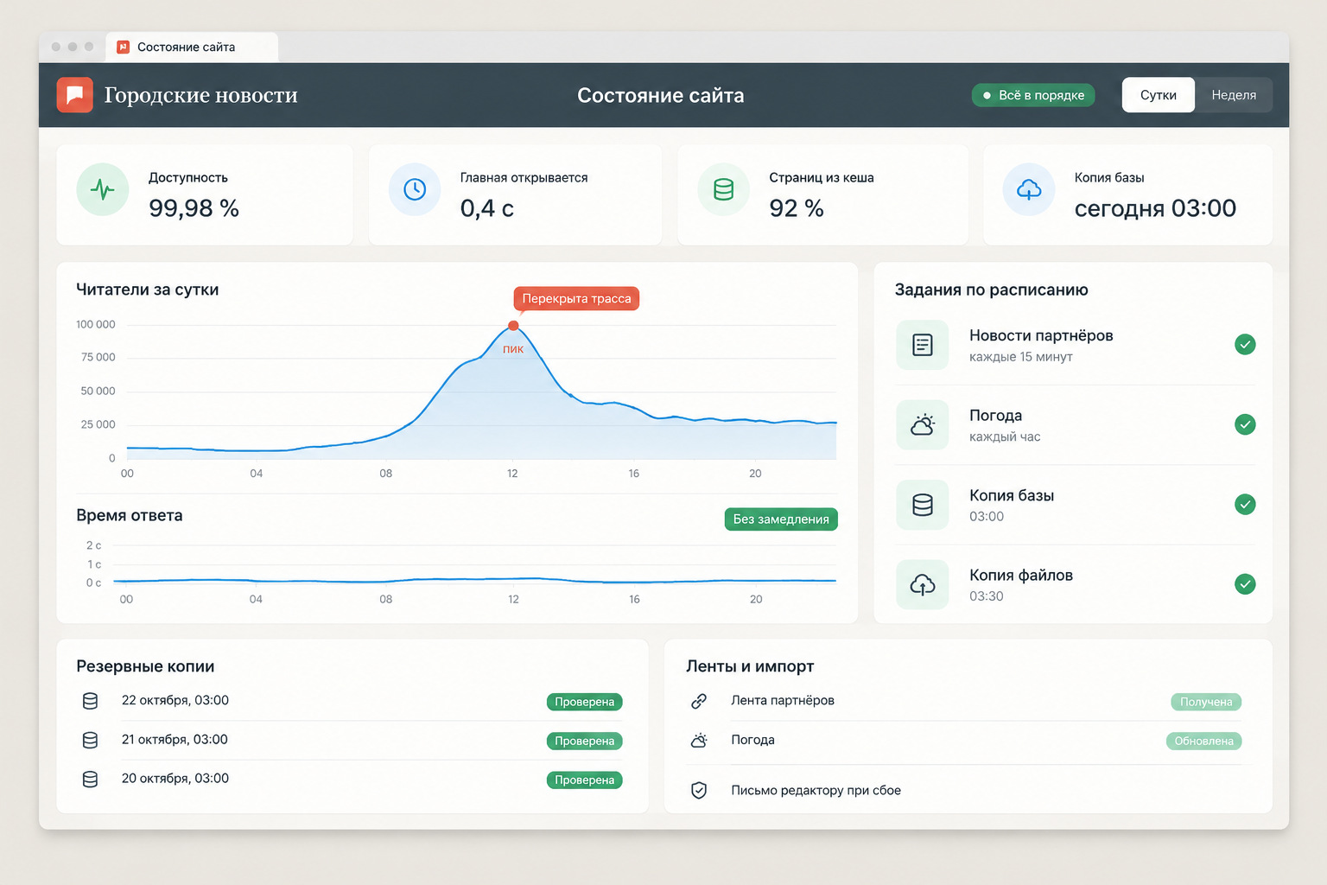Click the database icon beside 22 октября backup
The height and width of the screenshot is (885, 1327).
(90, 701)
